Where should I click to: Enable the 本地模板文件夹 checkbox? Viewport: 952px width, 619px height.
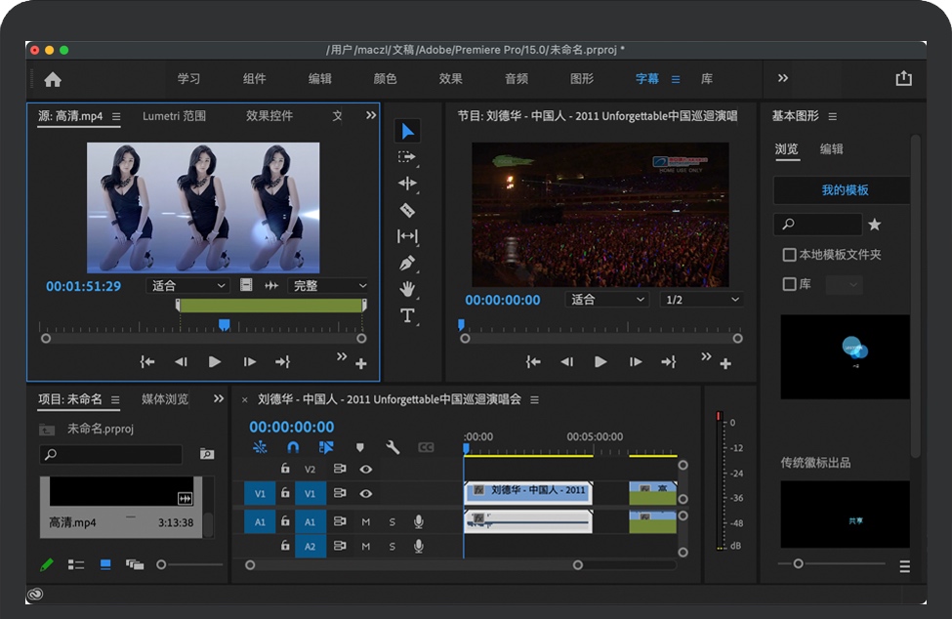790,255
